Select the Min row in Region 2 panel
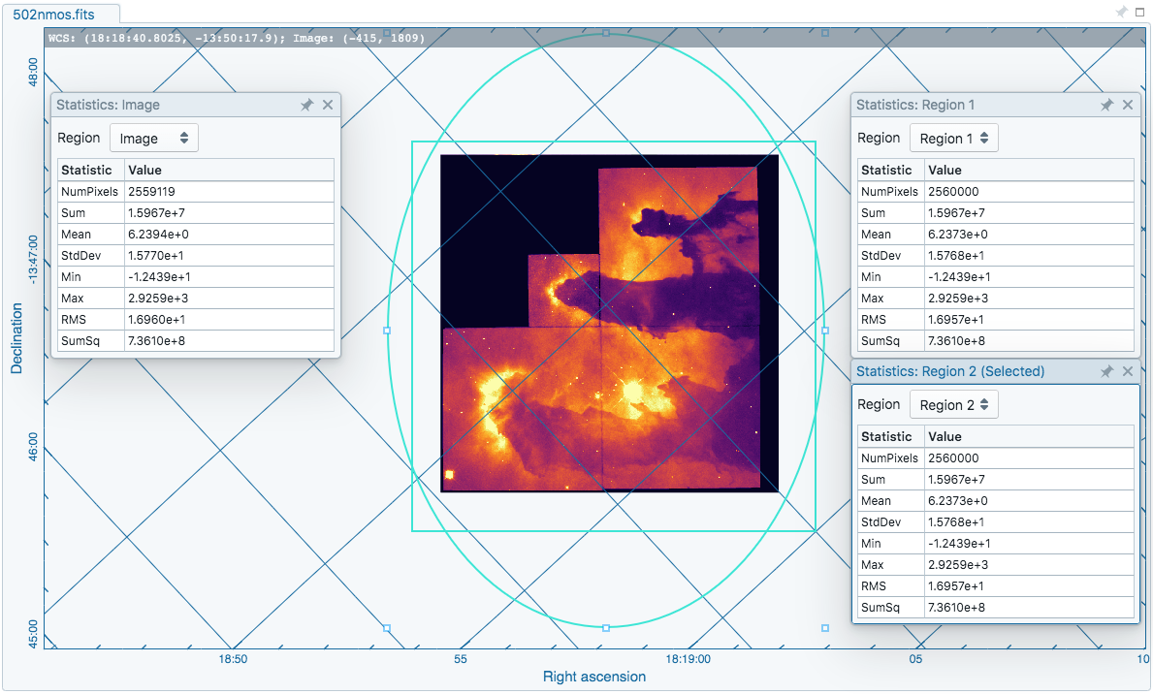The width and height of the screenshot is (1153, 694). click(996, 544)
